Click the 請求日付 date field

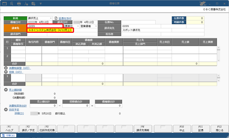click(85, 22)
